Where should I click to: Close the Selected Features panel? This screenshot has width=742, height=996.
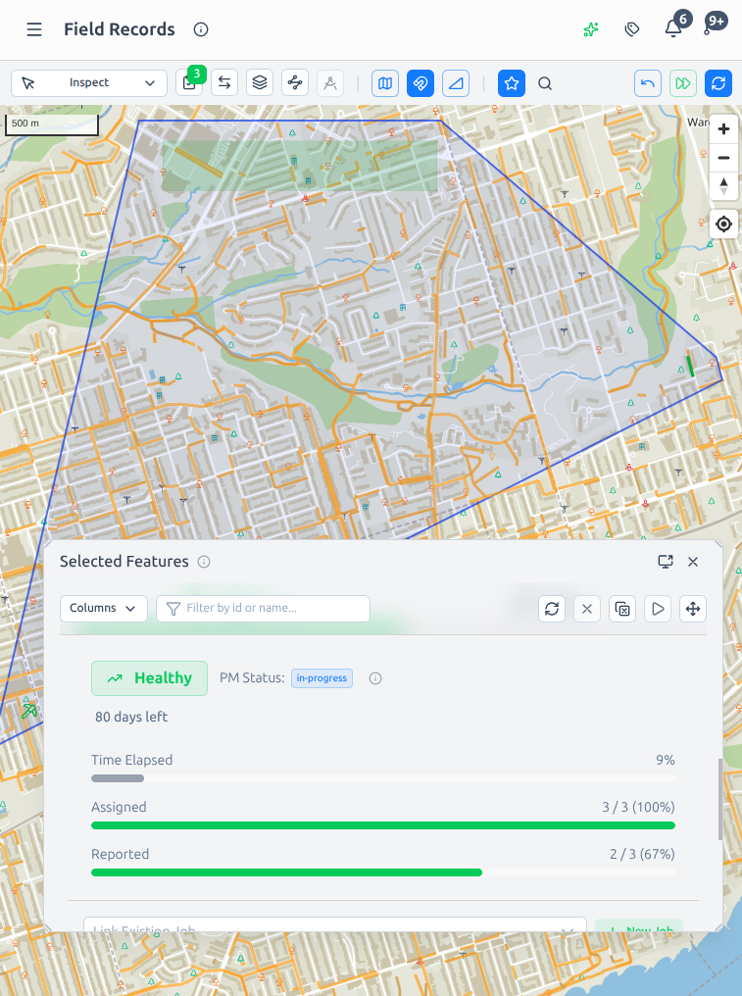(693, 562)
